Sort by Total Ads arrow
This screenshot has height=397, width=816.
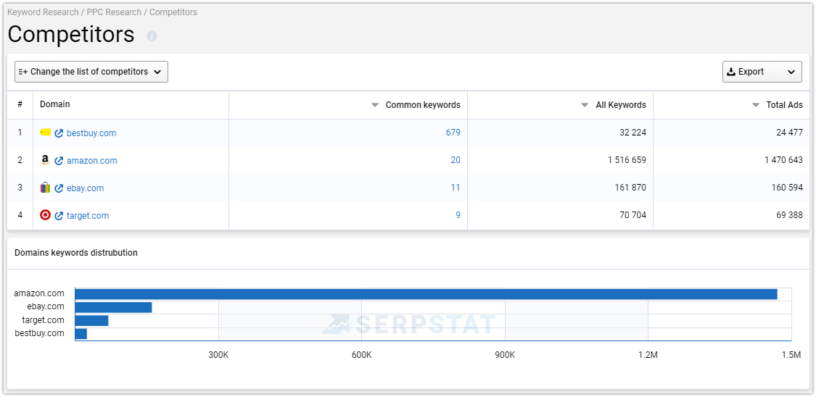(756, 105)
